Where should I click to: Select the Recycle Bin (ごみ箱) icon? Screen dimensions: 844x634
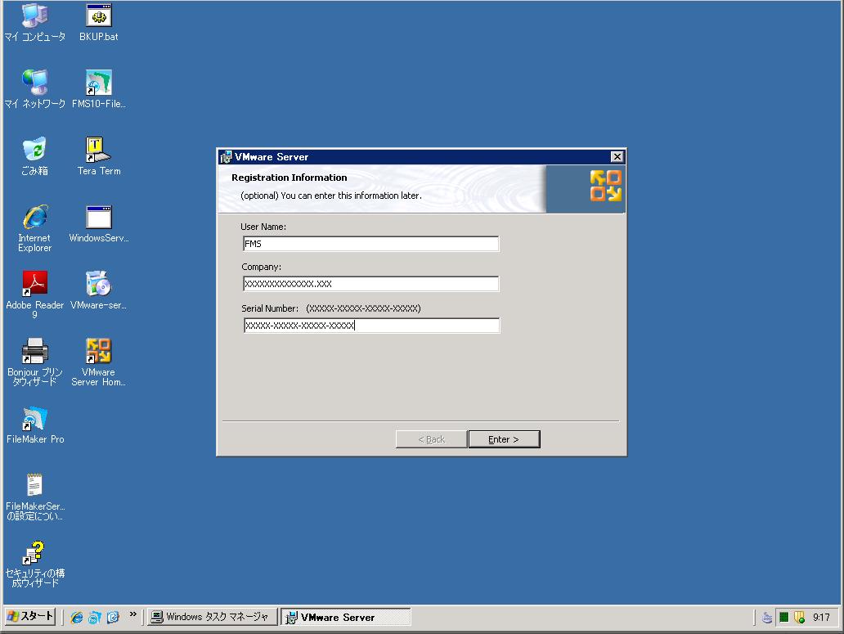pyautogui.click(x=35, y=156)
